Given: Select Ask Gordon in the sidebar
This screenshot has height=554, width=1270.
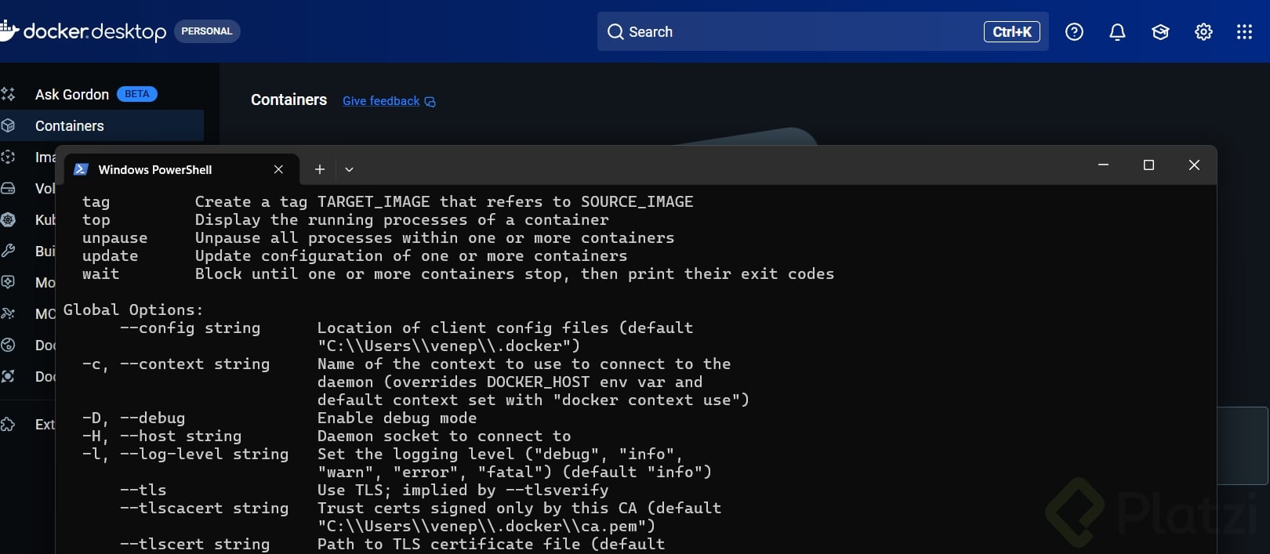Looking at the screenshot, I should click(x=72, y=94).
